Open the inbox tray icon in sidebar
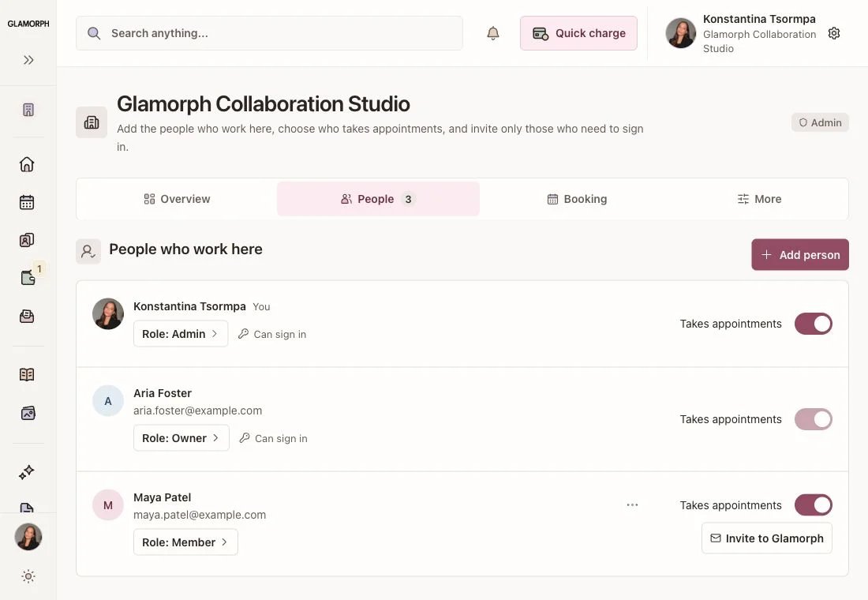Screen dimensions: 868x600 click(27, 317)
